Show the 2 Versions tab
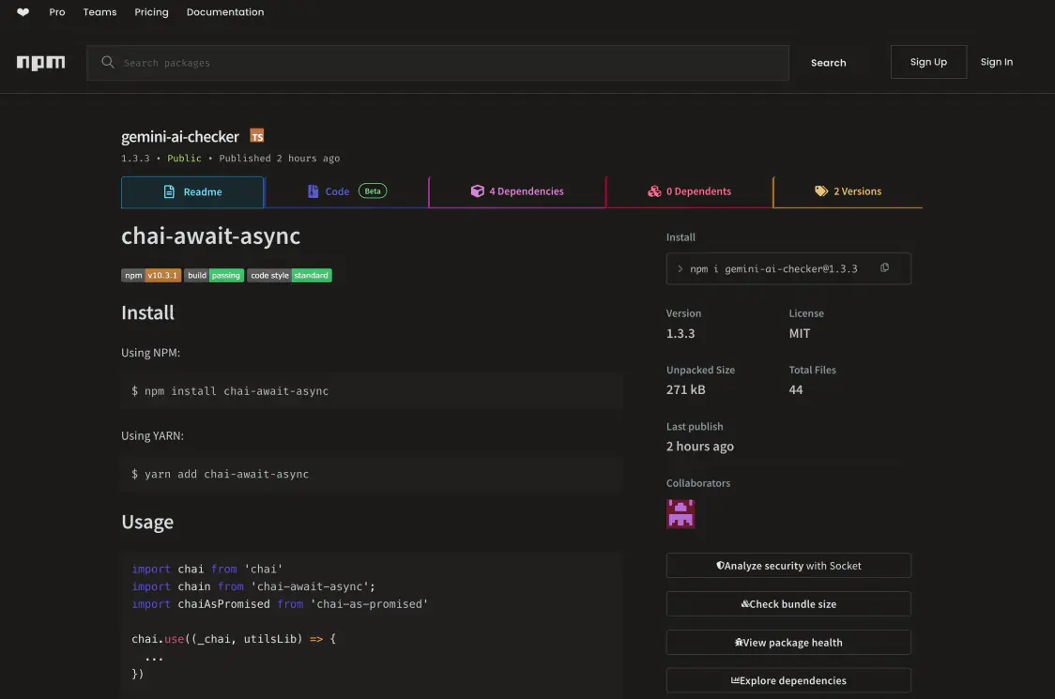This screenshot has height=699, width=1055. (848, 191)
